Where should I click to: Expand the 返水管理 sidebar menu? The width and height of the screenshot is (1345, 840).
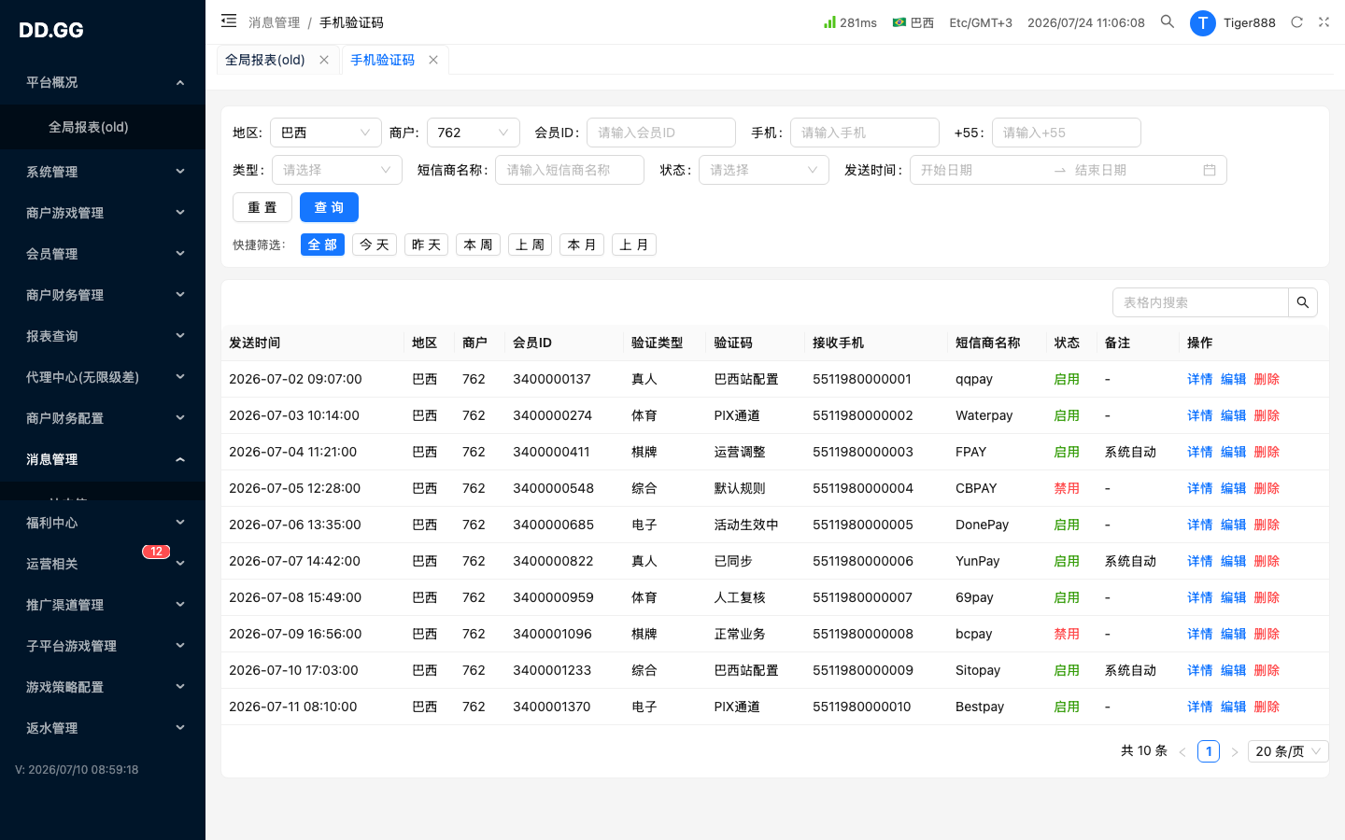(103, 728)
